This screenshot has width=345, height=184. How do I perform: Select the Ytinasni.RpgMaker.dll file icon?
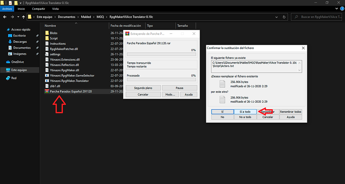point(47,70)
